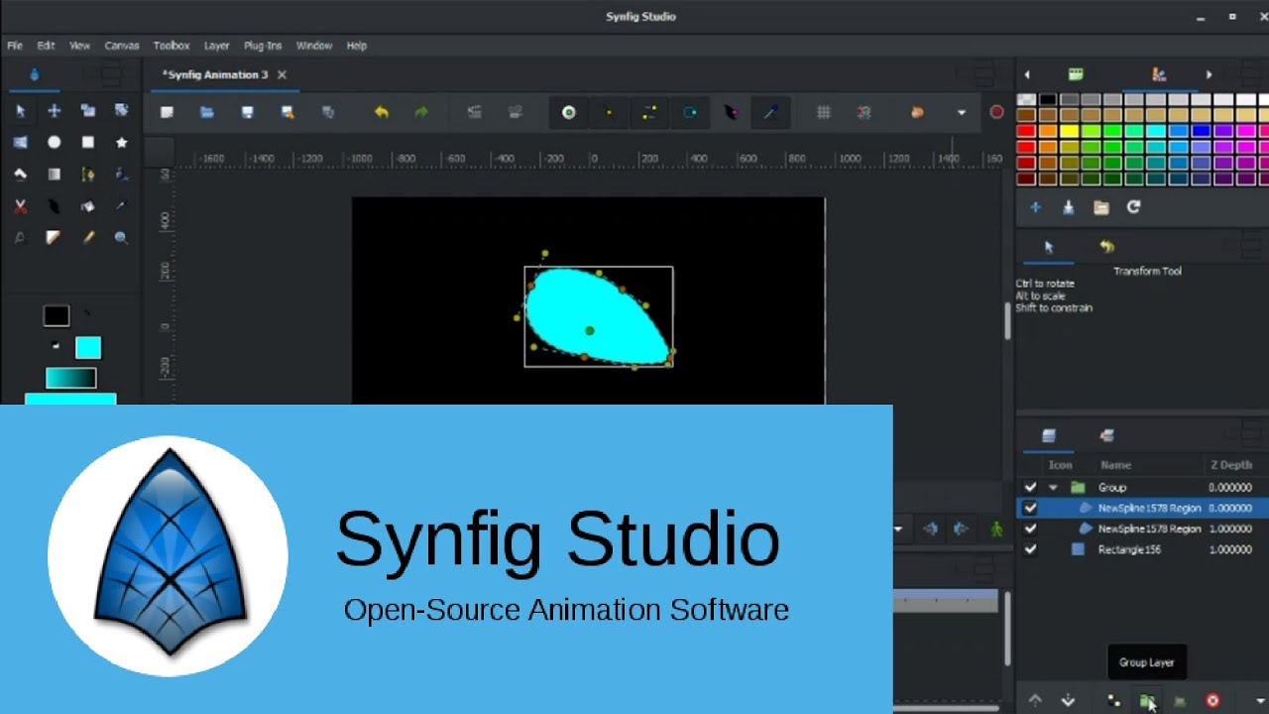The height and width of the screenshot is (714, 1269).
Task: Toggle the grid display
Action: coord(823,113)
